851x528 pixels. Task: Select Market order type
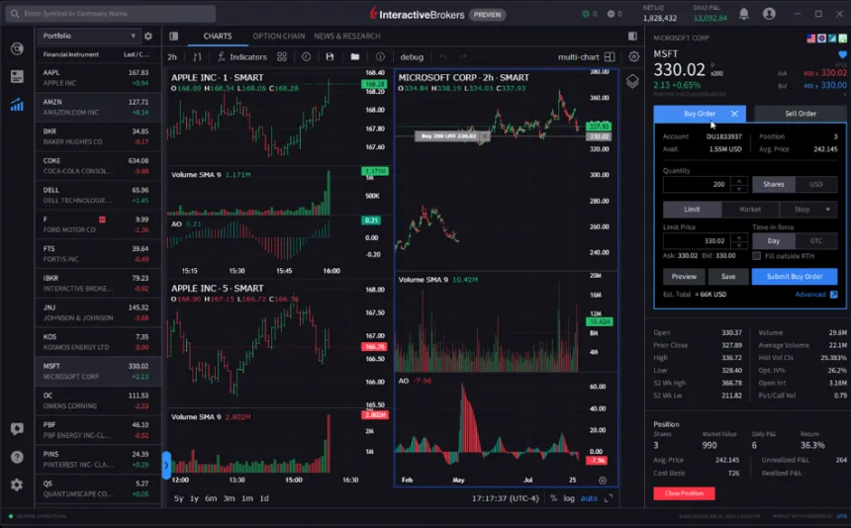point(750,210)
